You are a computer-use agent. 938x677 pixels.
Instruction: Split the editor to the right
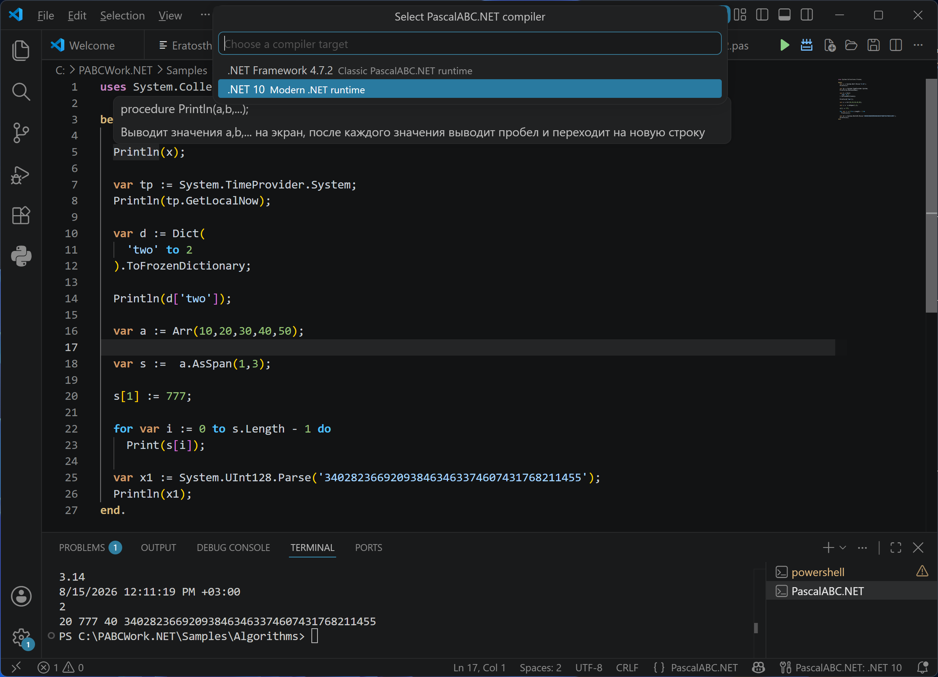tap(896, 45)
